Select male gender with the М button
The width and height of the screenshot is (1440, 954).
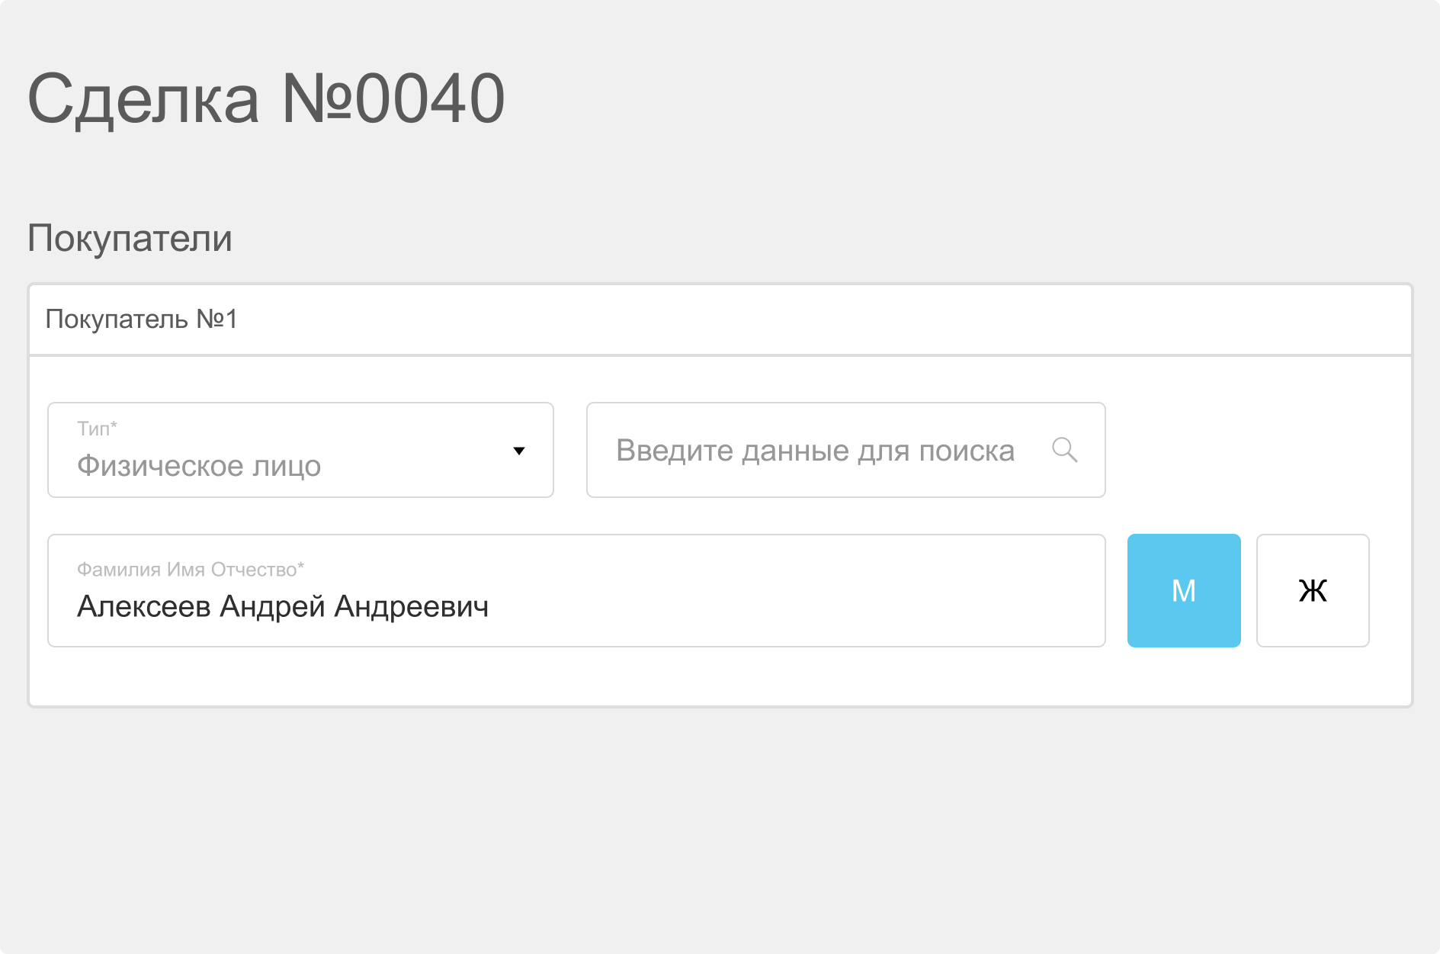point(1183,590)
